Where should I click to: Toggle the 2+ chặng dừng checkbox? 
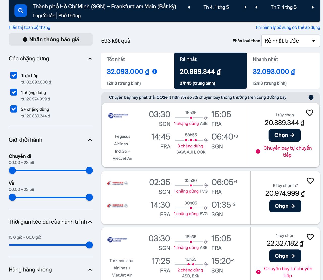(14, 109)
